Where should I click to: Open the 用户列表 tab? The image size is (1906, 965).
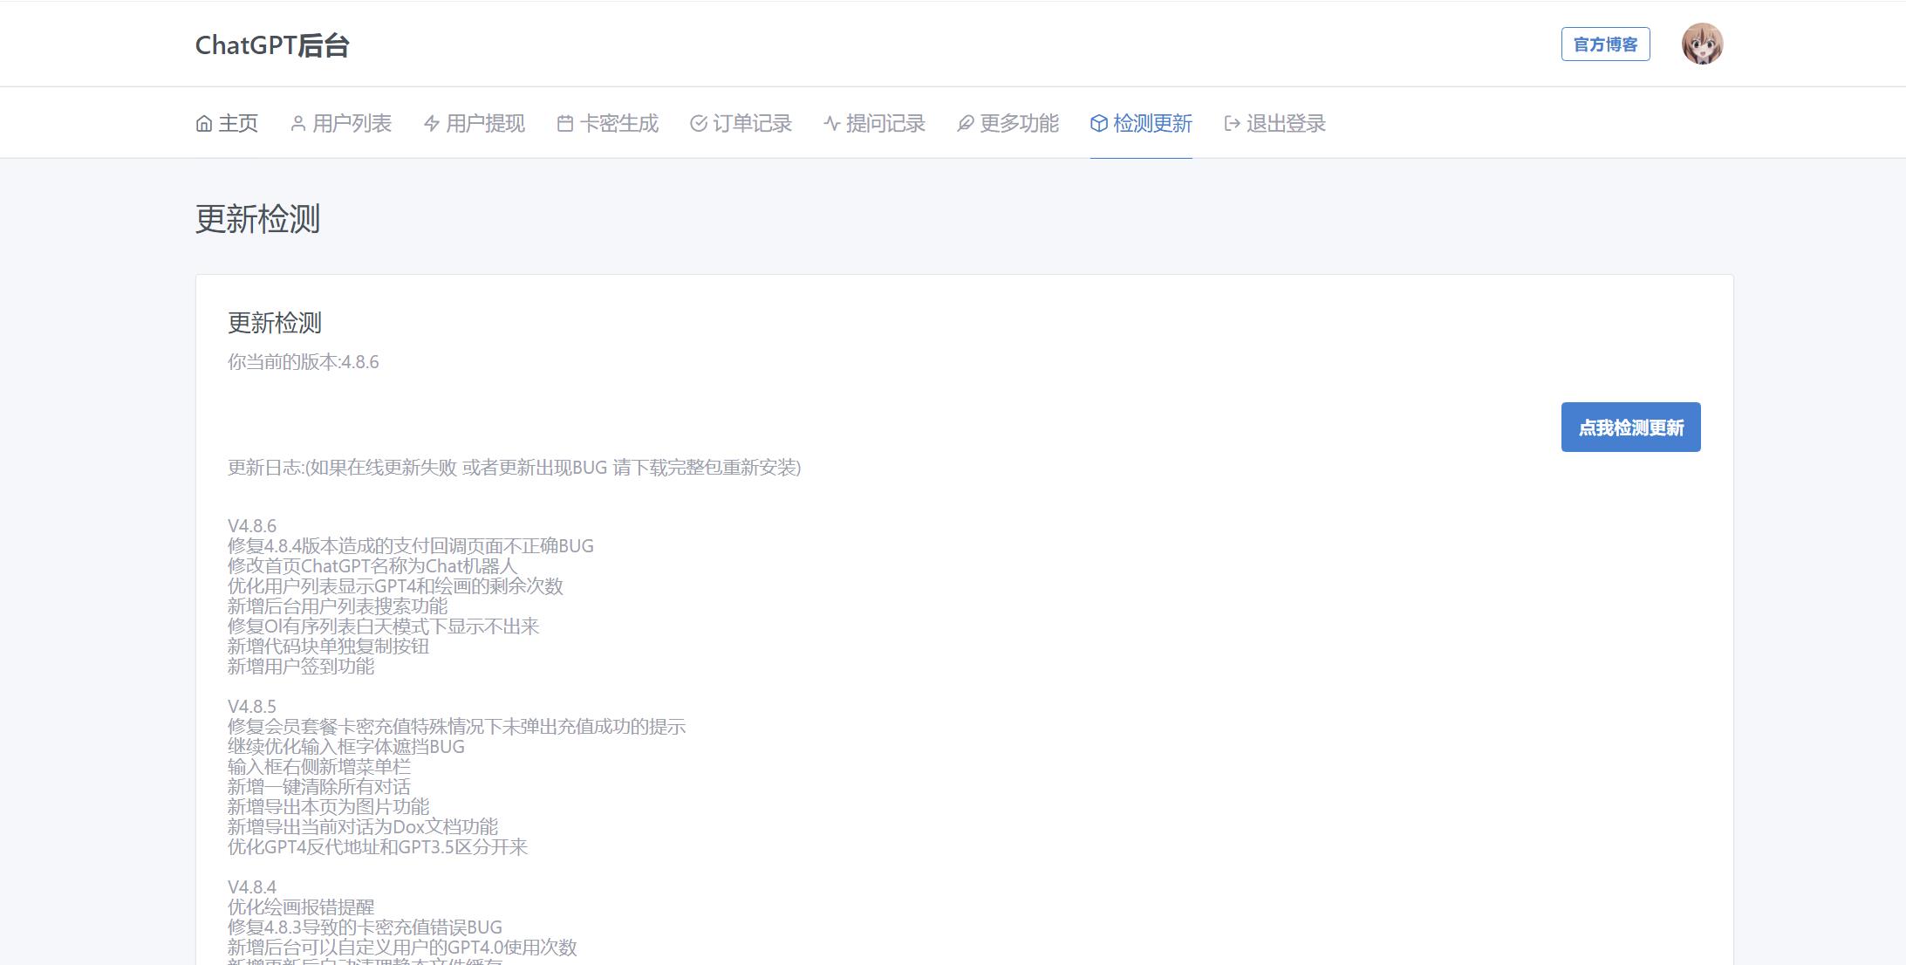point(352,124)
